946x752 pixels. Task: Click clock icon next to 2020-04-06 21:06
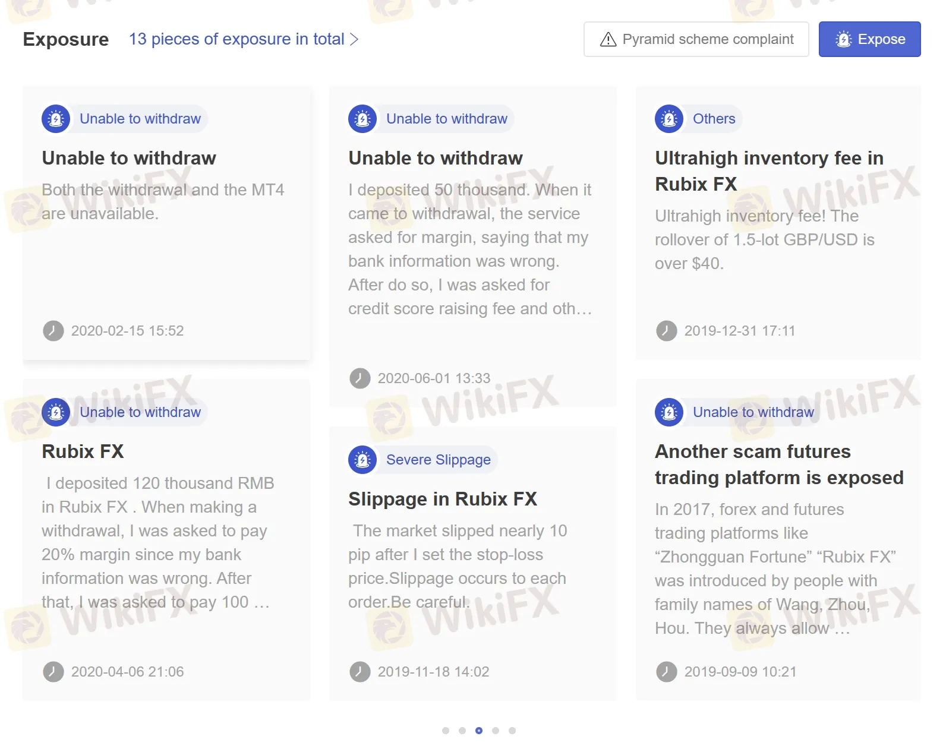click(x=53, y=672)
